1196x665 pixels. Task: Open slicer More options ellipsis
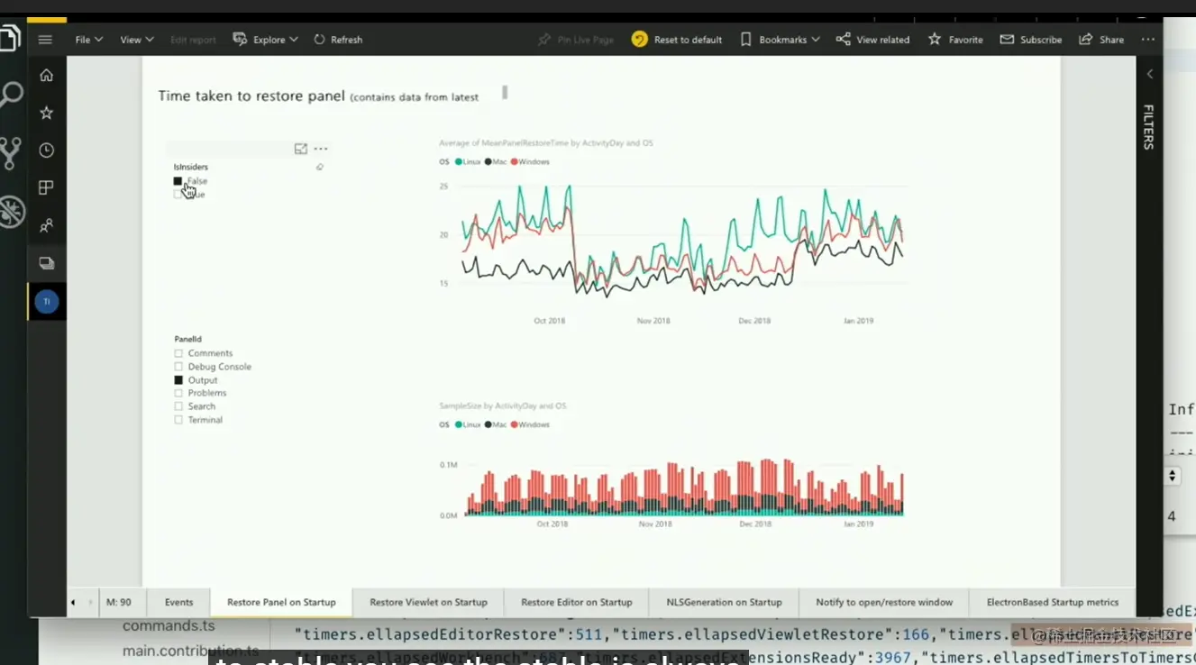pos(321,149)
